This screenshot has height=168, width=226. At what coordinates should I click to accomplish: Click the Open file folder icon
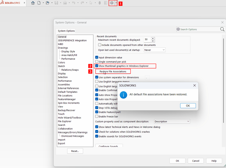47,3
